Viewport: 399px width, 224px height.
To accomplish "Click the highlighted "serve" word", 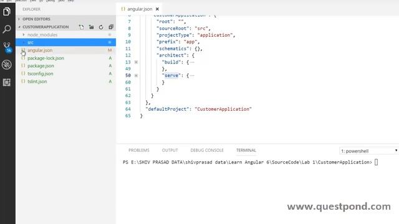I will [171, 76].
